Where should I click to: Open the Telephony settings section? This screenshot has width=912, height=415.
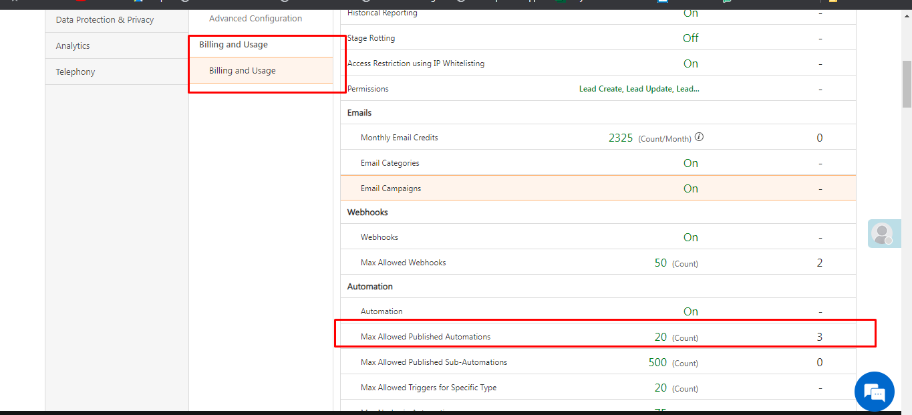point(75,72)
